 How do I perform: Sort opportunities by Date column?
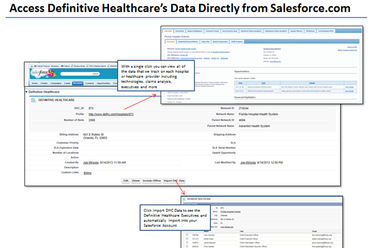[x=241, y=83]
